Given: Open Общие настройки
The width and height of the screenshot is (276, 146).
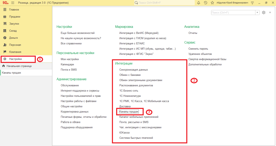Looking at the screenshot, I should click(x=71, y=106).
